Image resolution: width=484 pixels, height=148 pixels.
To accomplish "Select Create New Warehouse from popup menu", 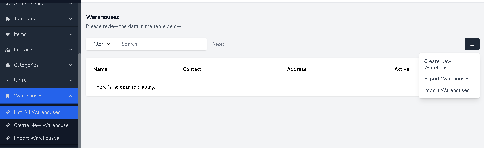I will click(x=438, y=64).
